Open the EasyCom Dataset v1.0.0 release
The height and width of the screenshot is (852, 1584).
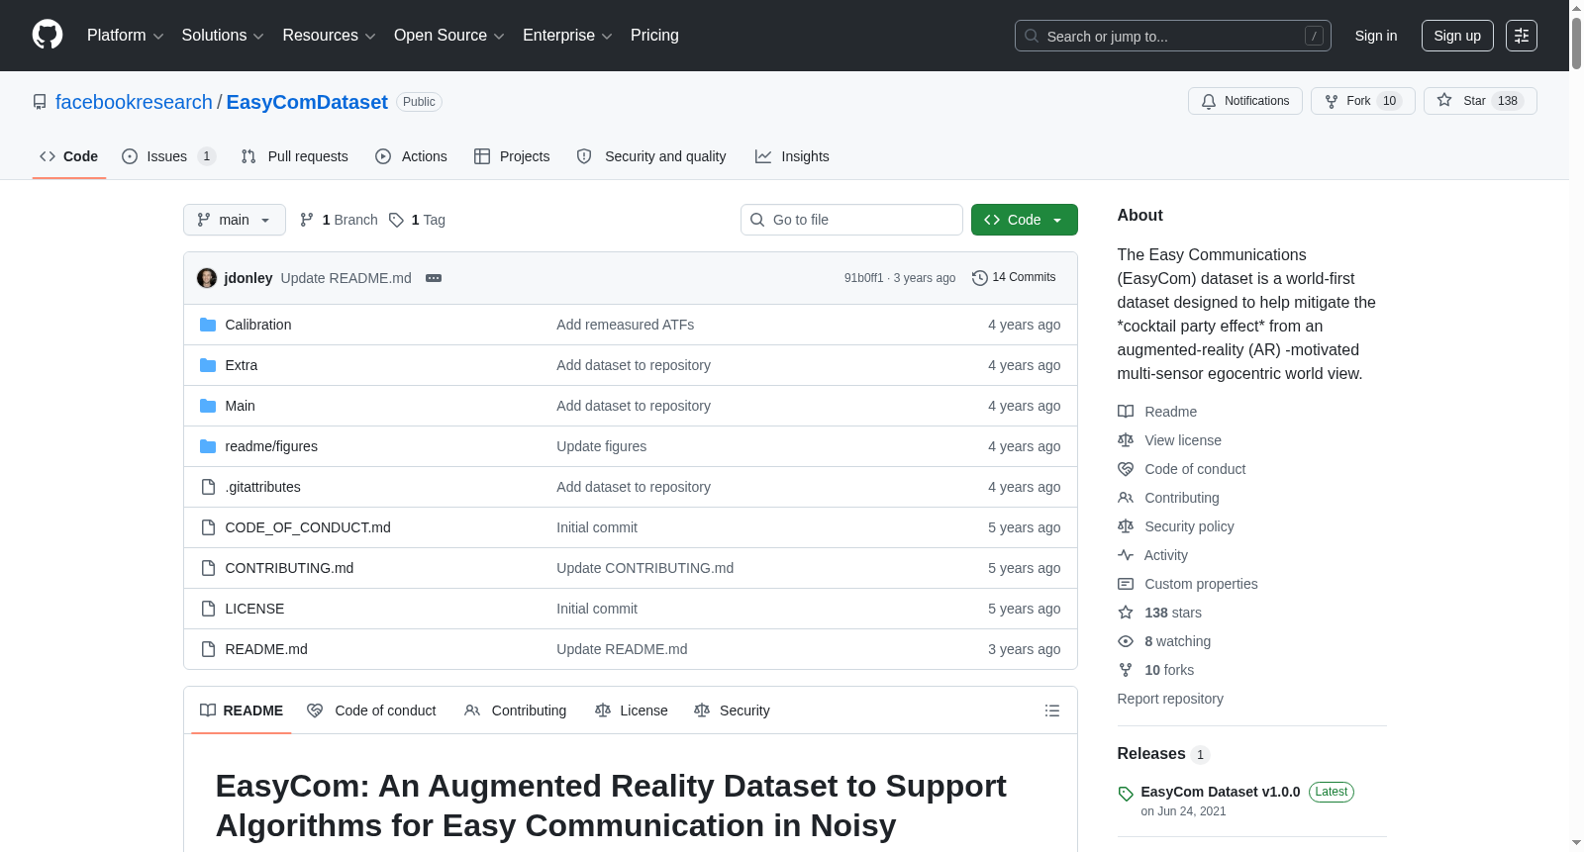(x=1220, y=792)
